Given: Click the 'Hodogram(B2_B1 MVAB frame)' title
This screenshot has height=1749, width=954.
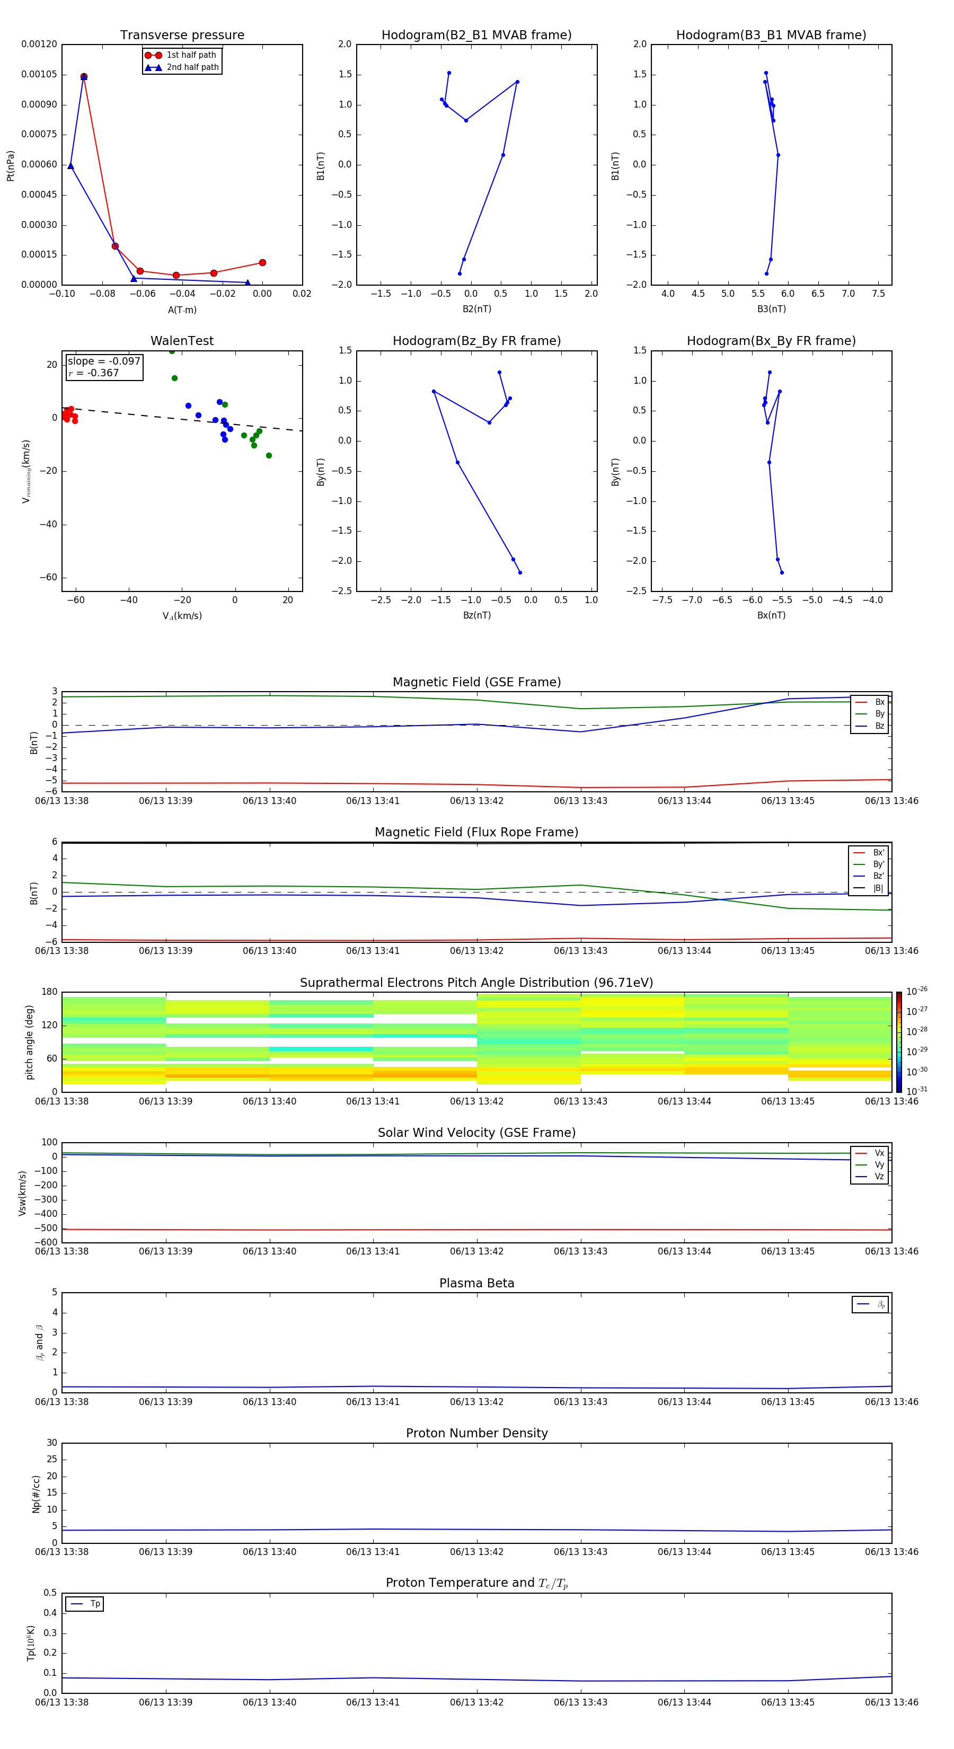Looking at the screenshot, I should pyautogui.click(x=476, y=36).
